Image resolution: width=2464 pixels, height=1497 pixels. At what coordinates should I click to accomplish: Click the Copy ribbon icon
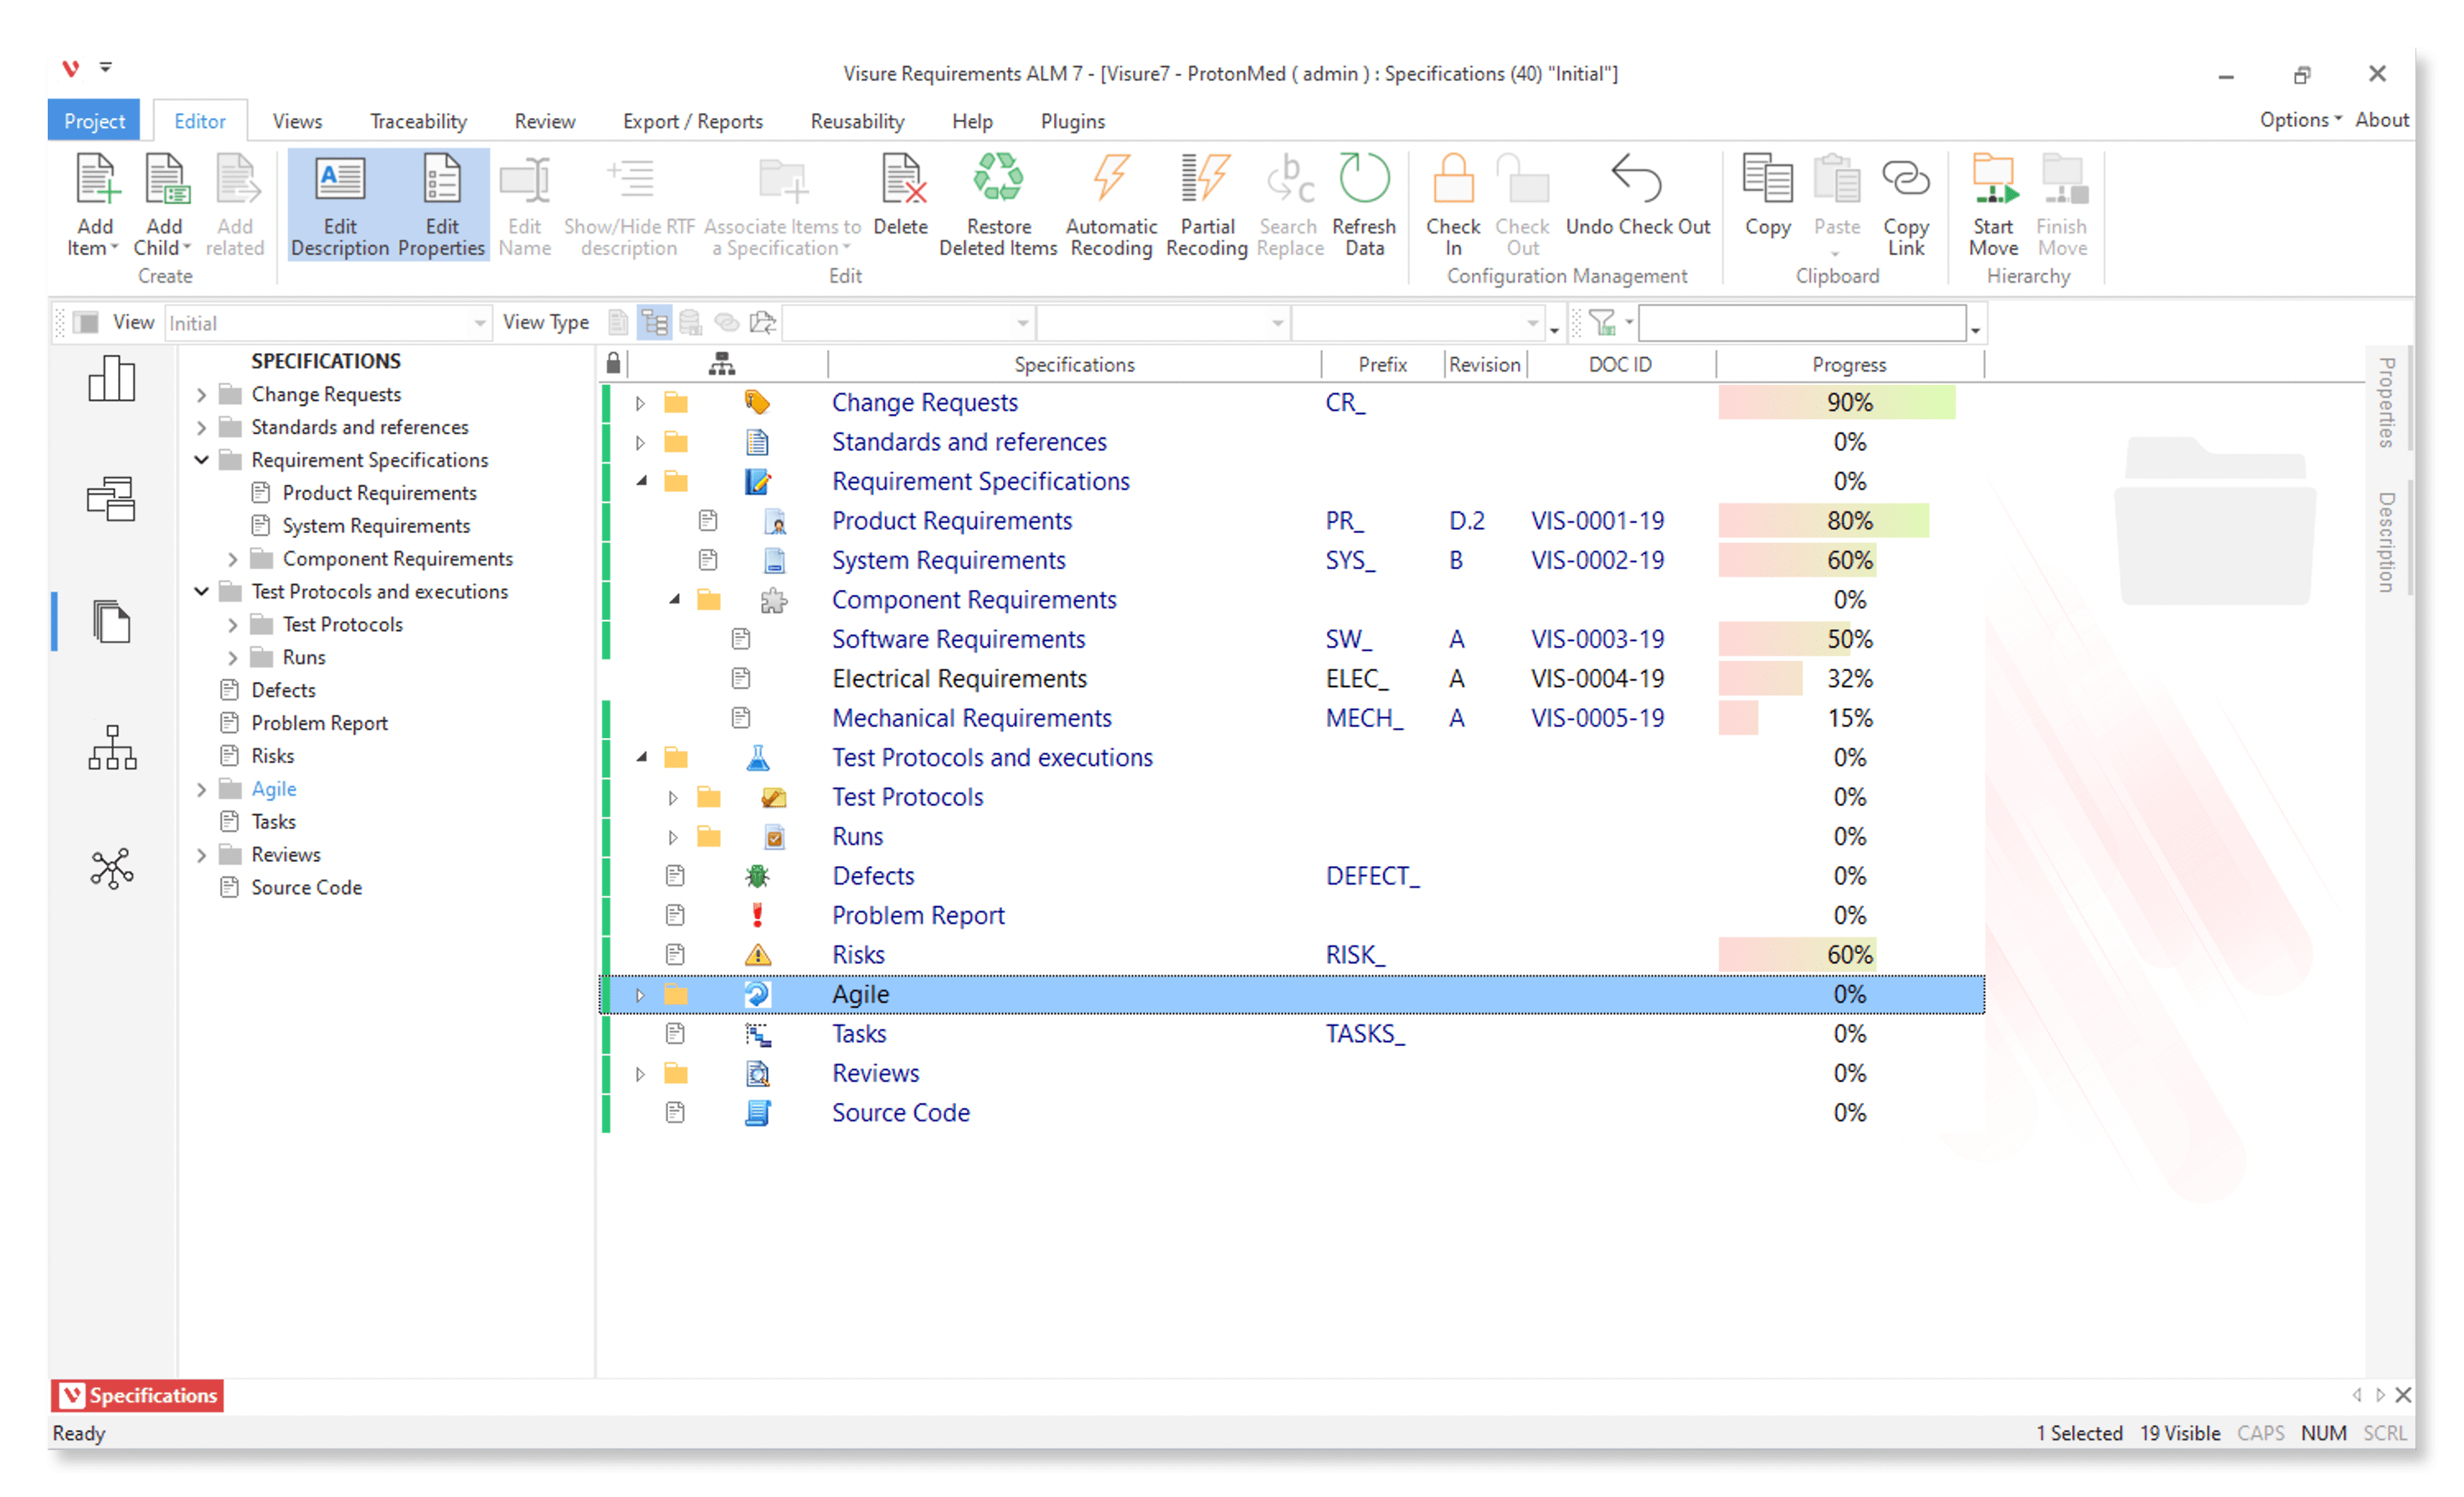click(x=1767, y=180)
